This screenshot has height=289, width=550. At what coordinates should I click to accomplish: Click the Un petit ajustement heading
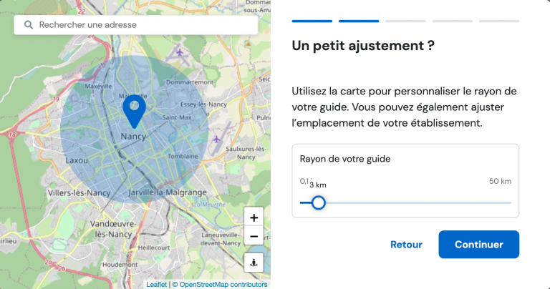coord(363,46)
